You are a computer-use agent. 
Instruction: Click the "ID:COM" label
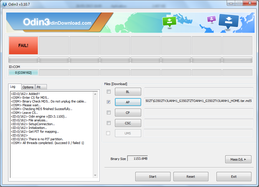click(14, 67)
